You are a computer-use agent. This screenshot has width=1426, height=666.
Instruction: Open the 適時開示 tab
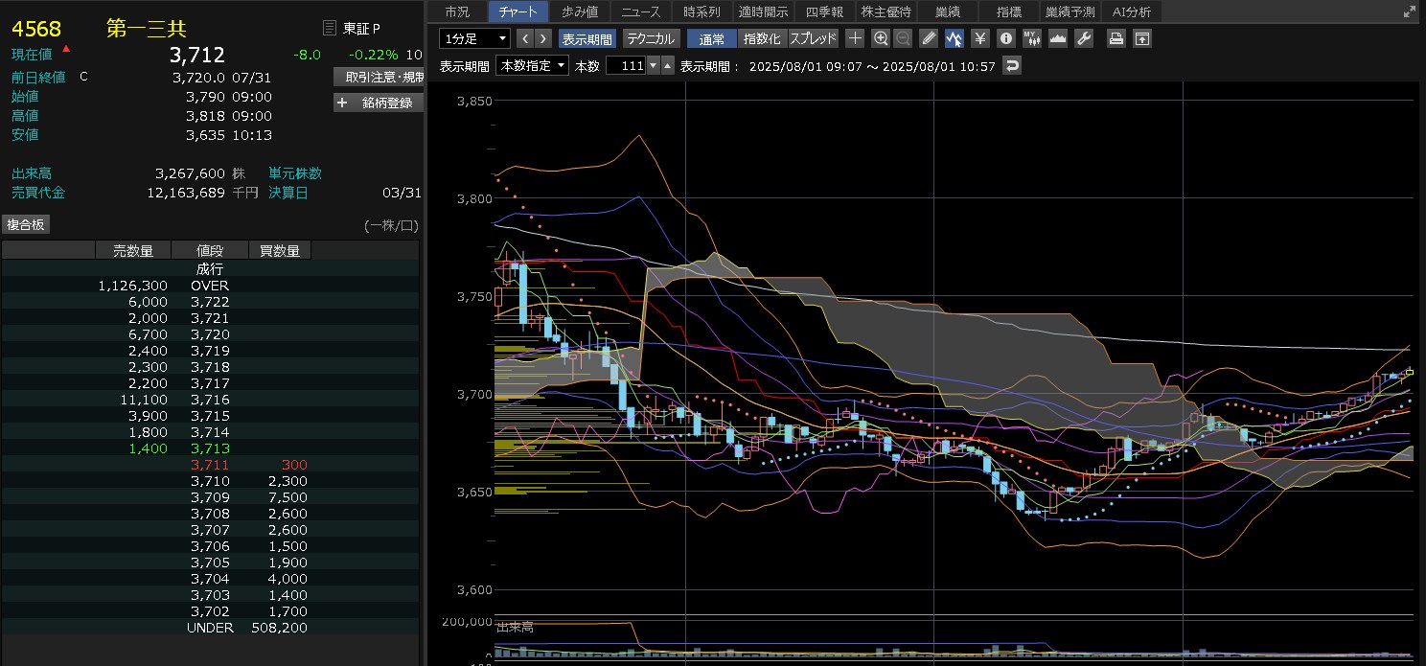coord(763,11)
